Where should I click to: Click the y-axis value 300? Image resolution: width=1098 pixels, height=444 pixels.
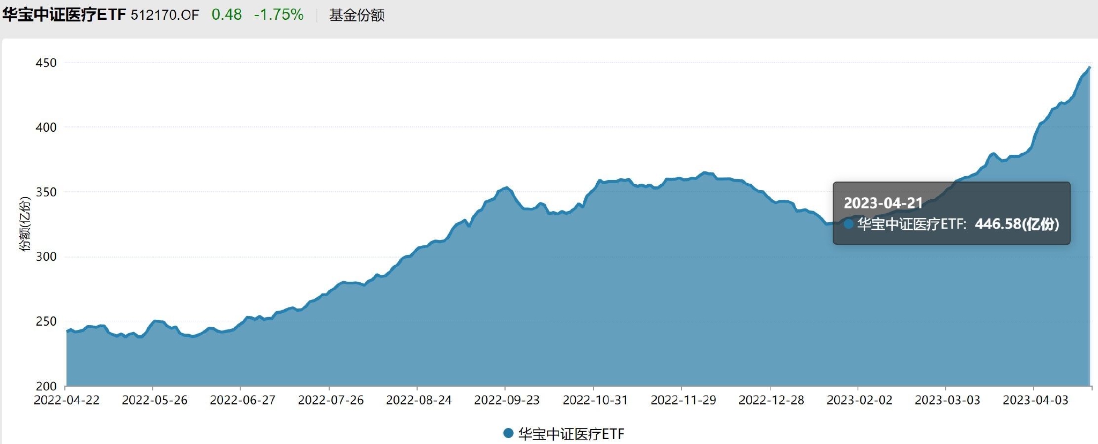point(46,257)
